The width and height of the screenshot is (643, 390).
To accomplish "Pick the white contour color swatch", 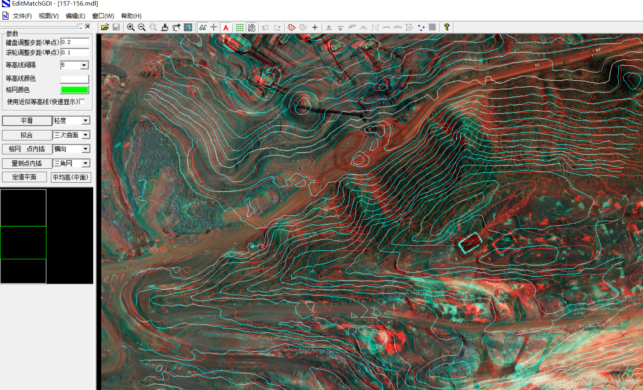I will tap(74, 79).
